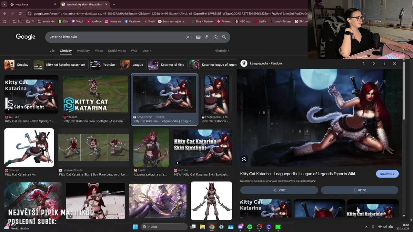413x232 pixels.
Task: Switch to the Web tab
Action: 134,51
